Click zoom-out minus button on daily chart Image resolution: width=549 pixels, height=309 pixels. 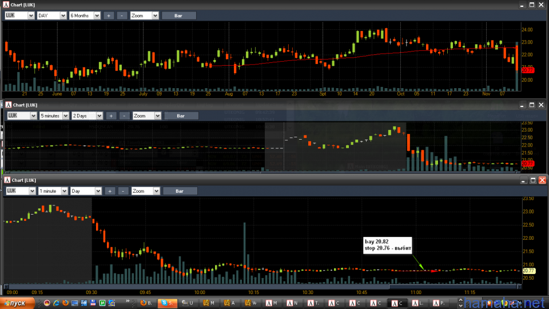point(122,15)
